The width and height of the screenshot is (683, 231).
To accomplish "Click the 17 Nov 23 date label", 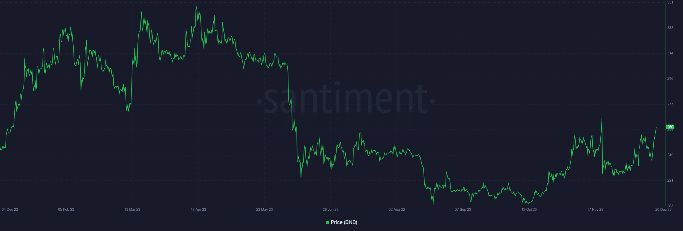I will (595, 210).
